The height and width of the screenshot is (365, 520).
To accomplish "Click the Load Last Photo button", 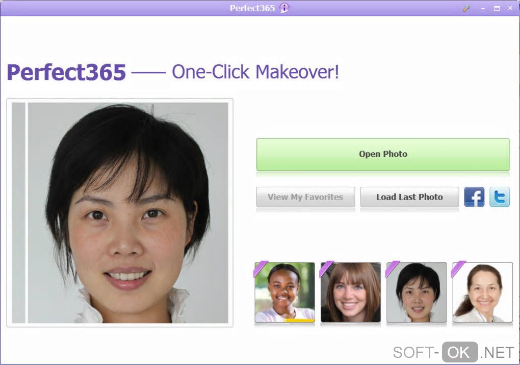I will pos(409,197).
